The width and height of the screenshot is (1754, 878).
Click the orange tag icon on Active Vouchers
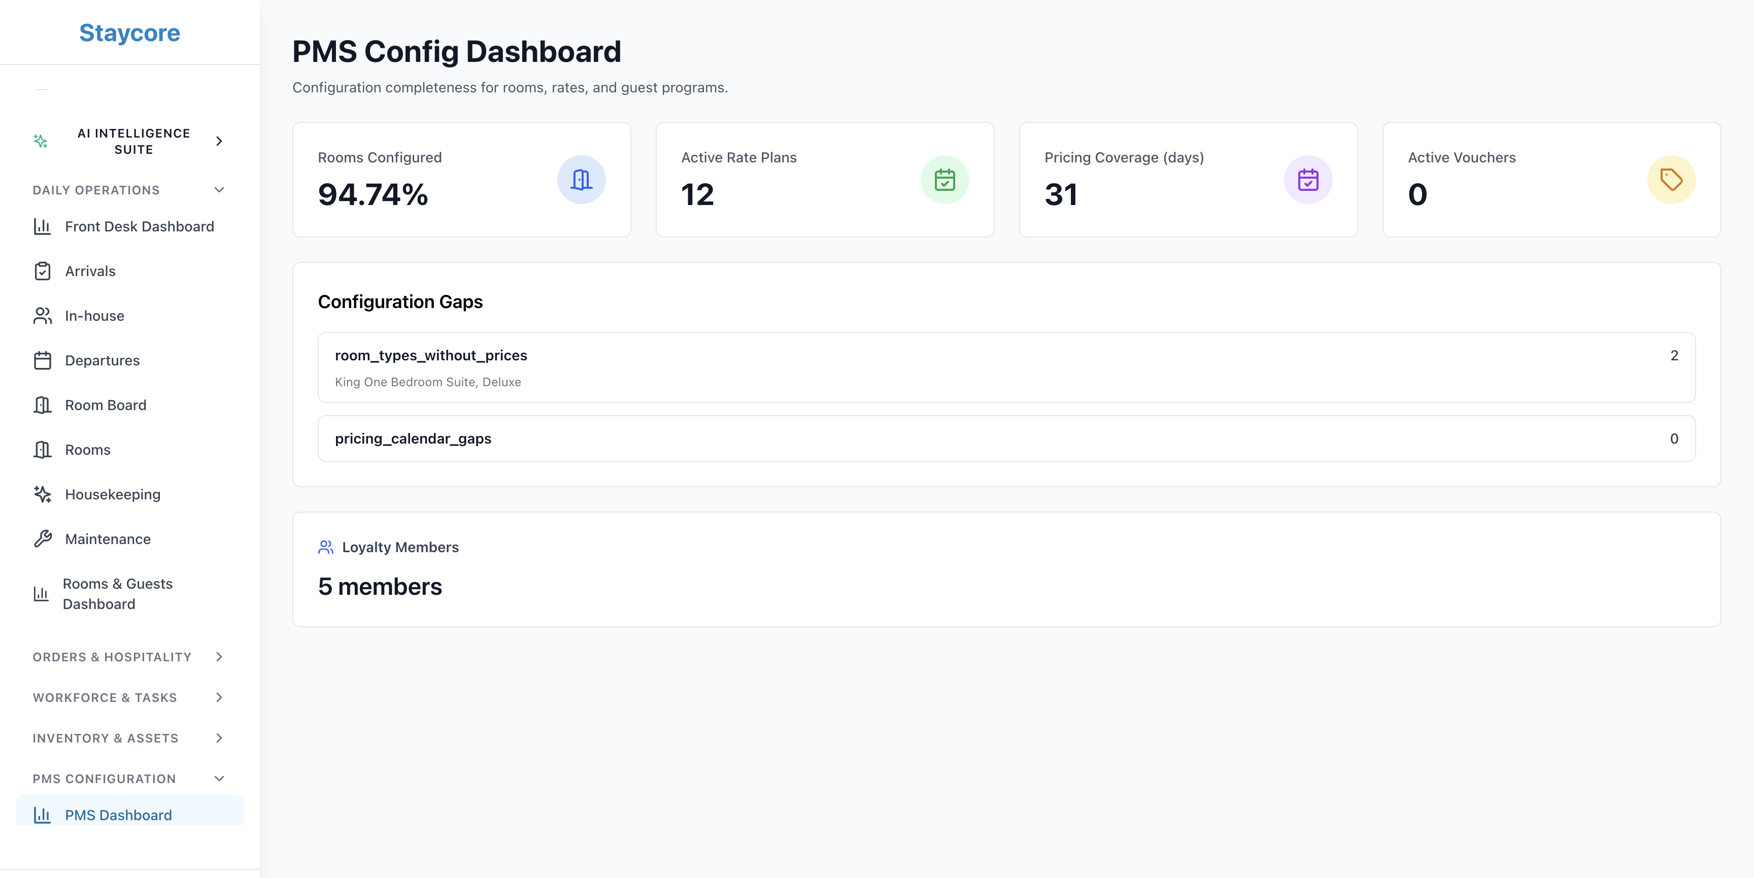(x=1671, y=180)
